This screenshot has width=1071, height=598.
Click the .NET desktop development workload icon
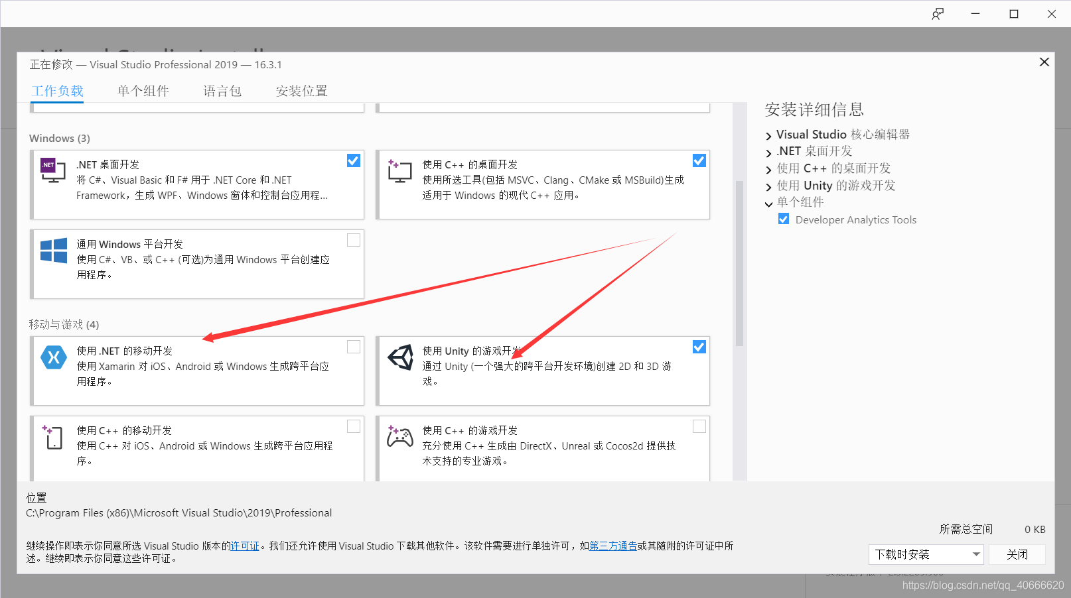click(x=53, y=170)
